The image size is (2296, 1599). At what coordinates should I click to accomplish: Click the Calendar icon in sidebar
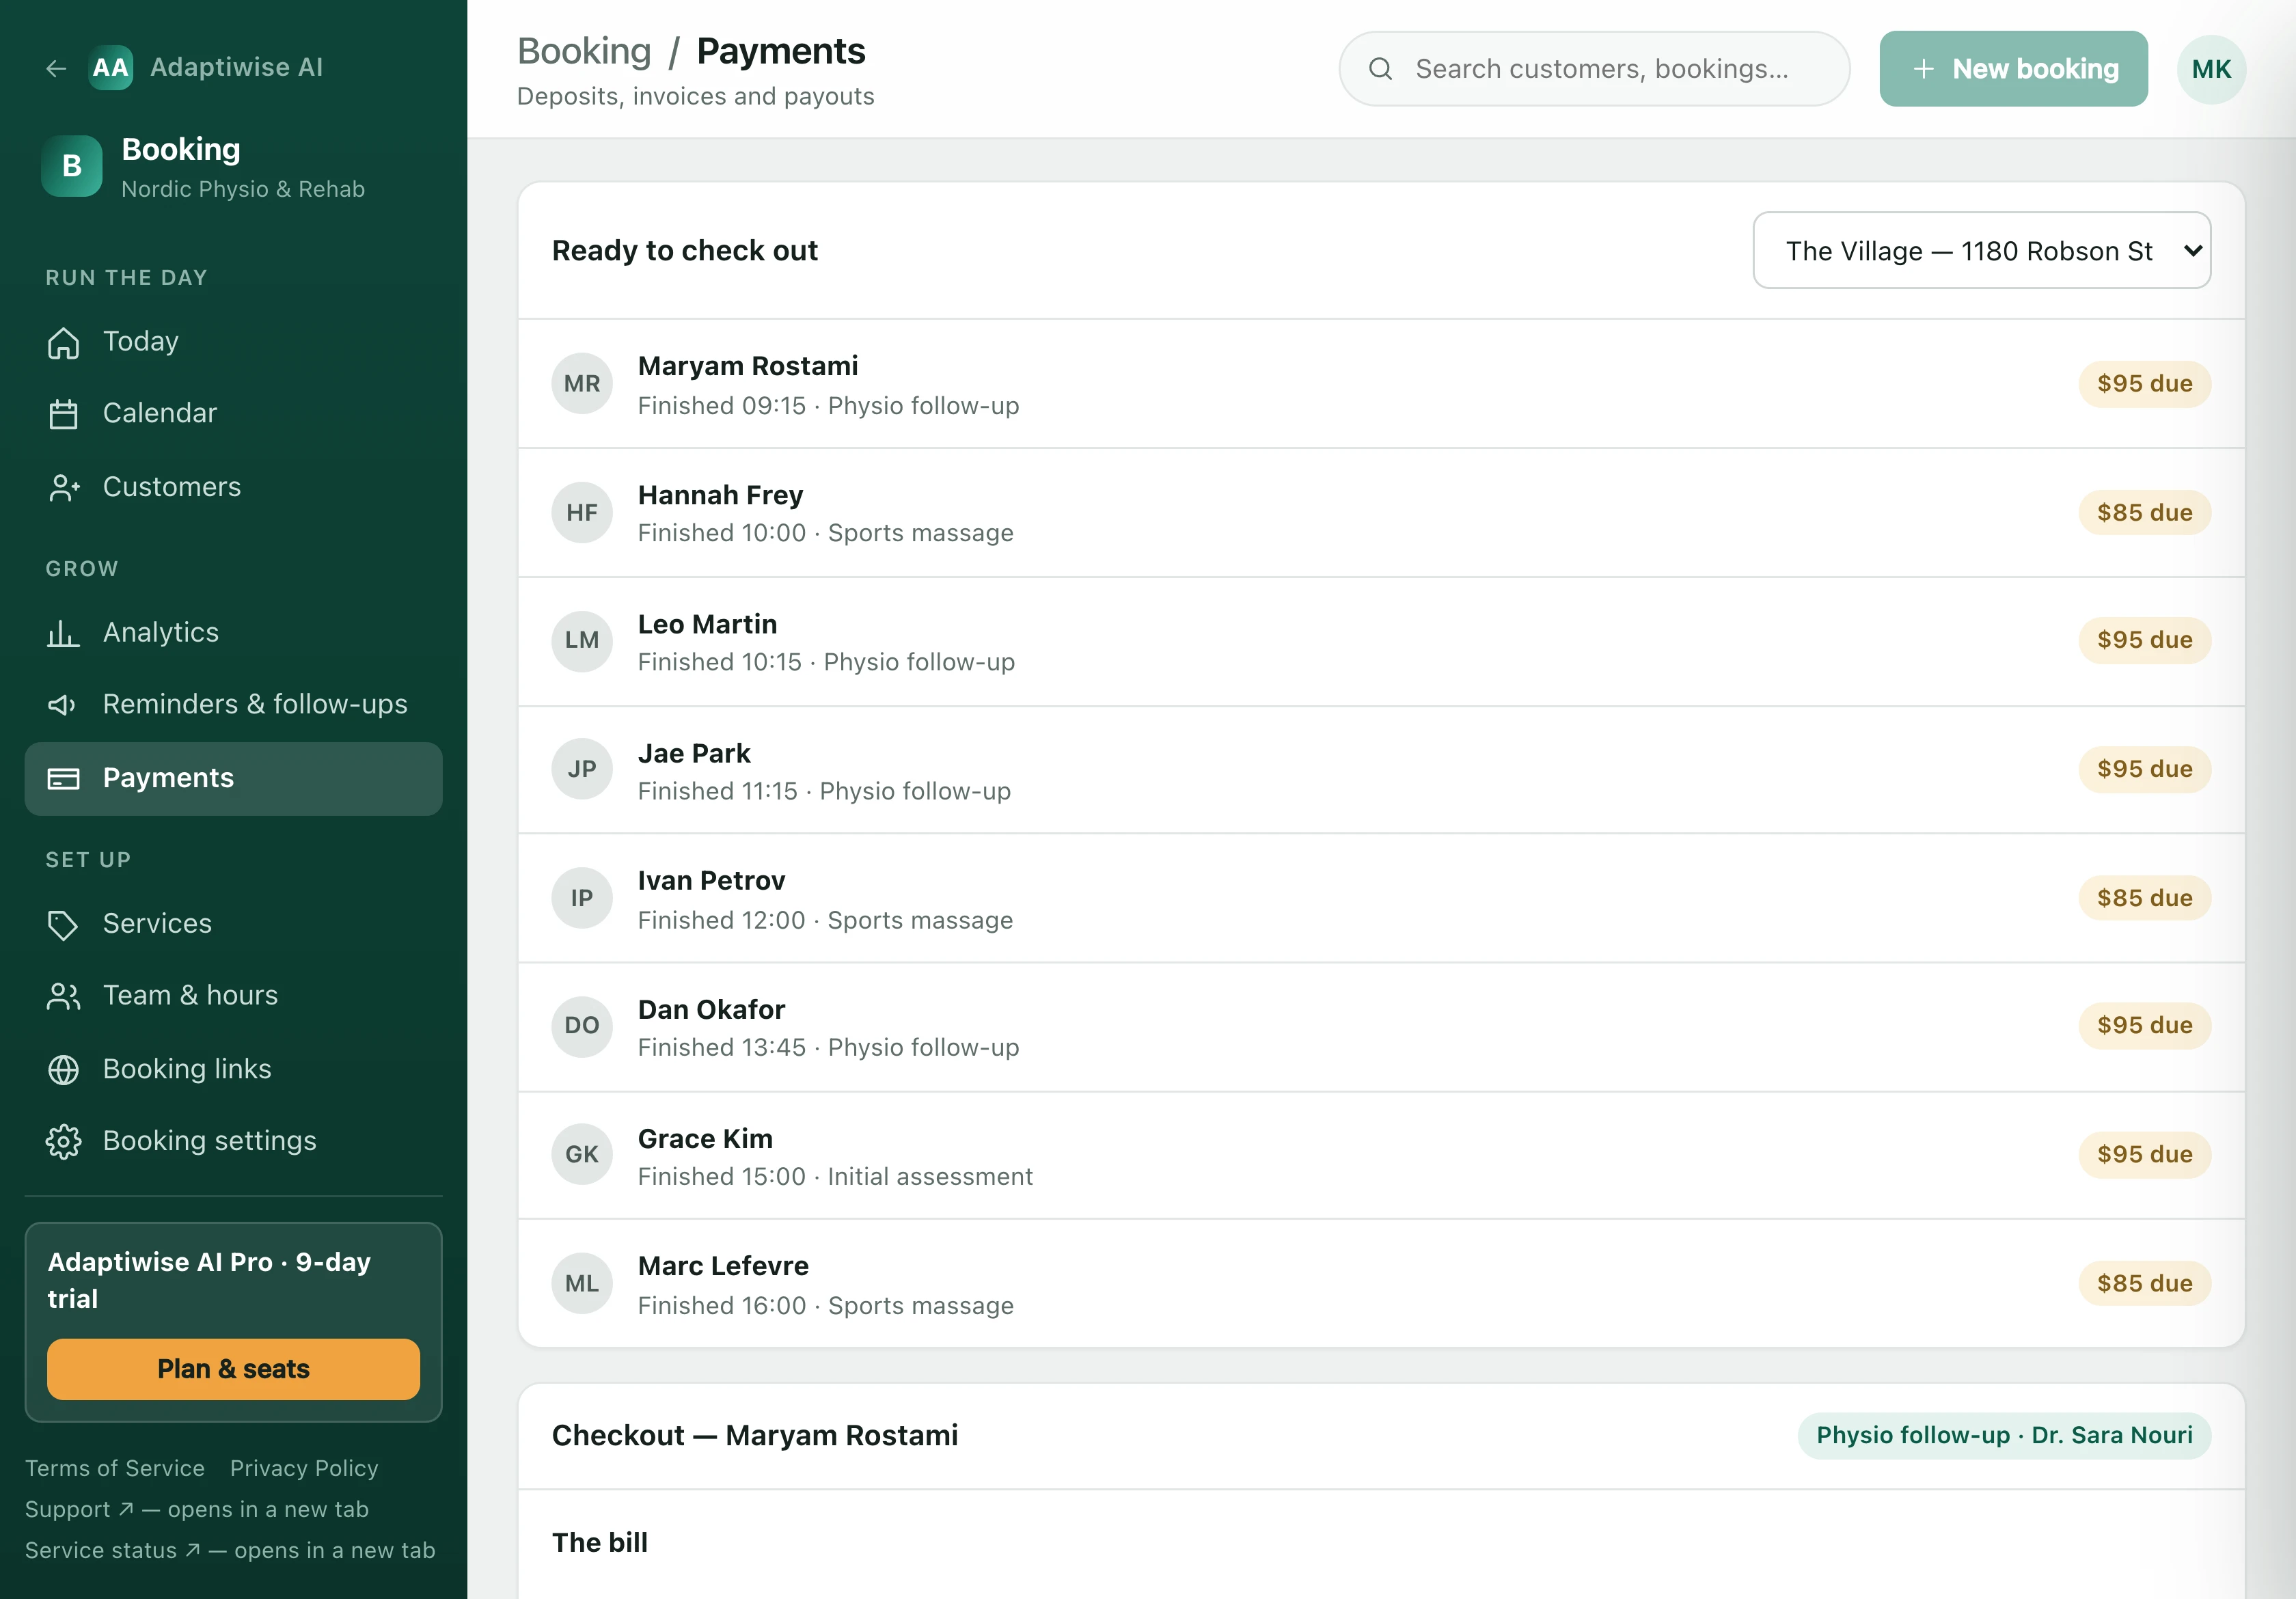point(63,414)
